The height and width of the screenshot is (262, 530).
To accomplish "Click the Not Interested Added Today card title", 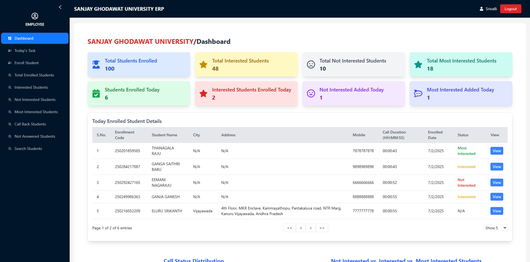I will coord(352,90).
